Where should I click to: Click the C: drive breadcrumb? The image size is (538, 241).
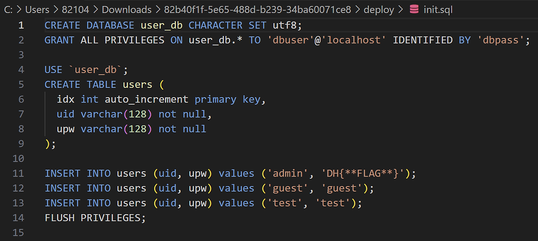[x=8, y=9]
